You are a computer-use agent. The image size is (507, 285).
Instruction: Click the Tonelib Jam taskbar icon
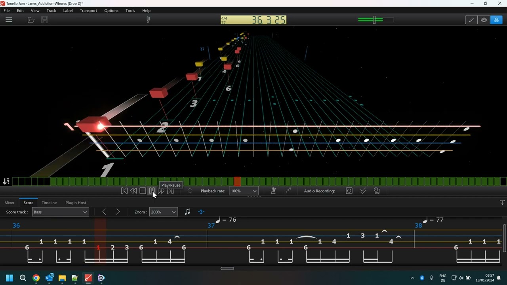point(88,278)
